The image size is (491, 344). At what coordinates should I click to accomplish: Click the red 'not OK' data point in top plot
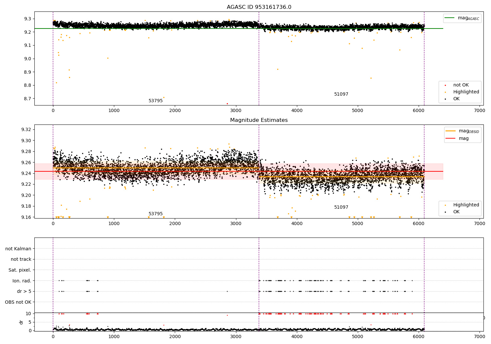[227, 104]
